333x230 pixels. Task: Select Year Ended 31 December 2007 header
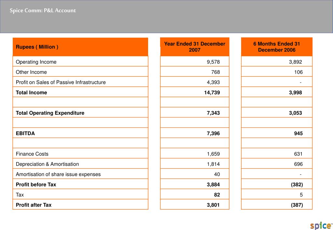point(195,47)
